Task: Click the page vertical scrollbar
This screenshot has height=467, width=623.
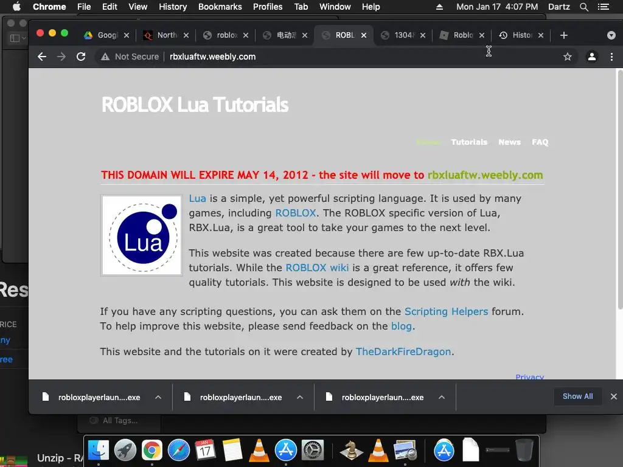Action: pyautogui.click(x=620, y=190)
